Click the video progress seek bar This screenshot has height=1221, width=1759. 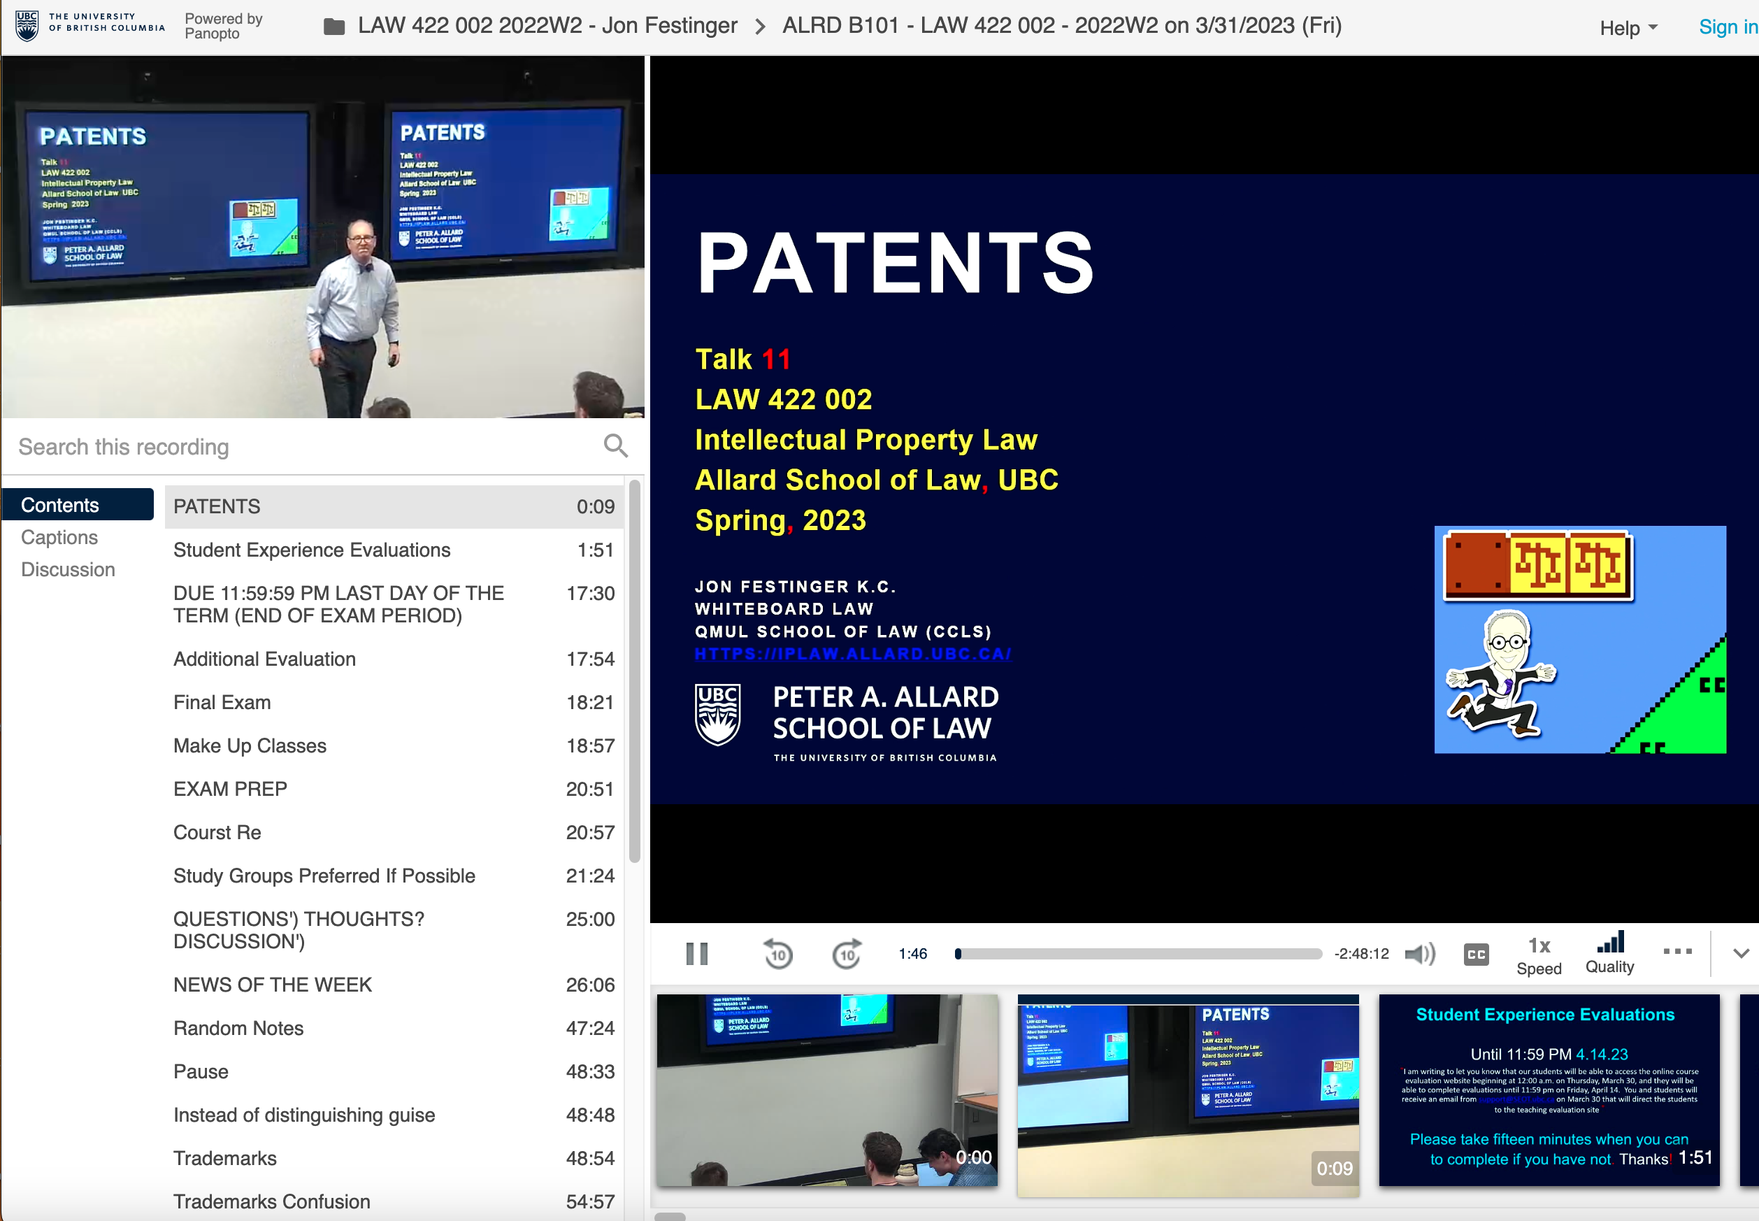pos(1139,954)
